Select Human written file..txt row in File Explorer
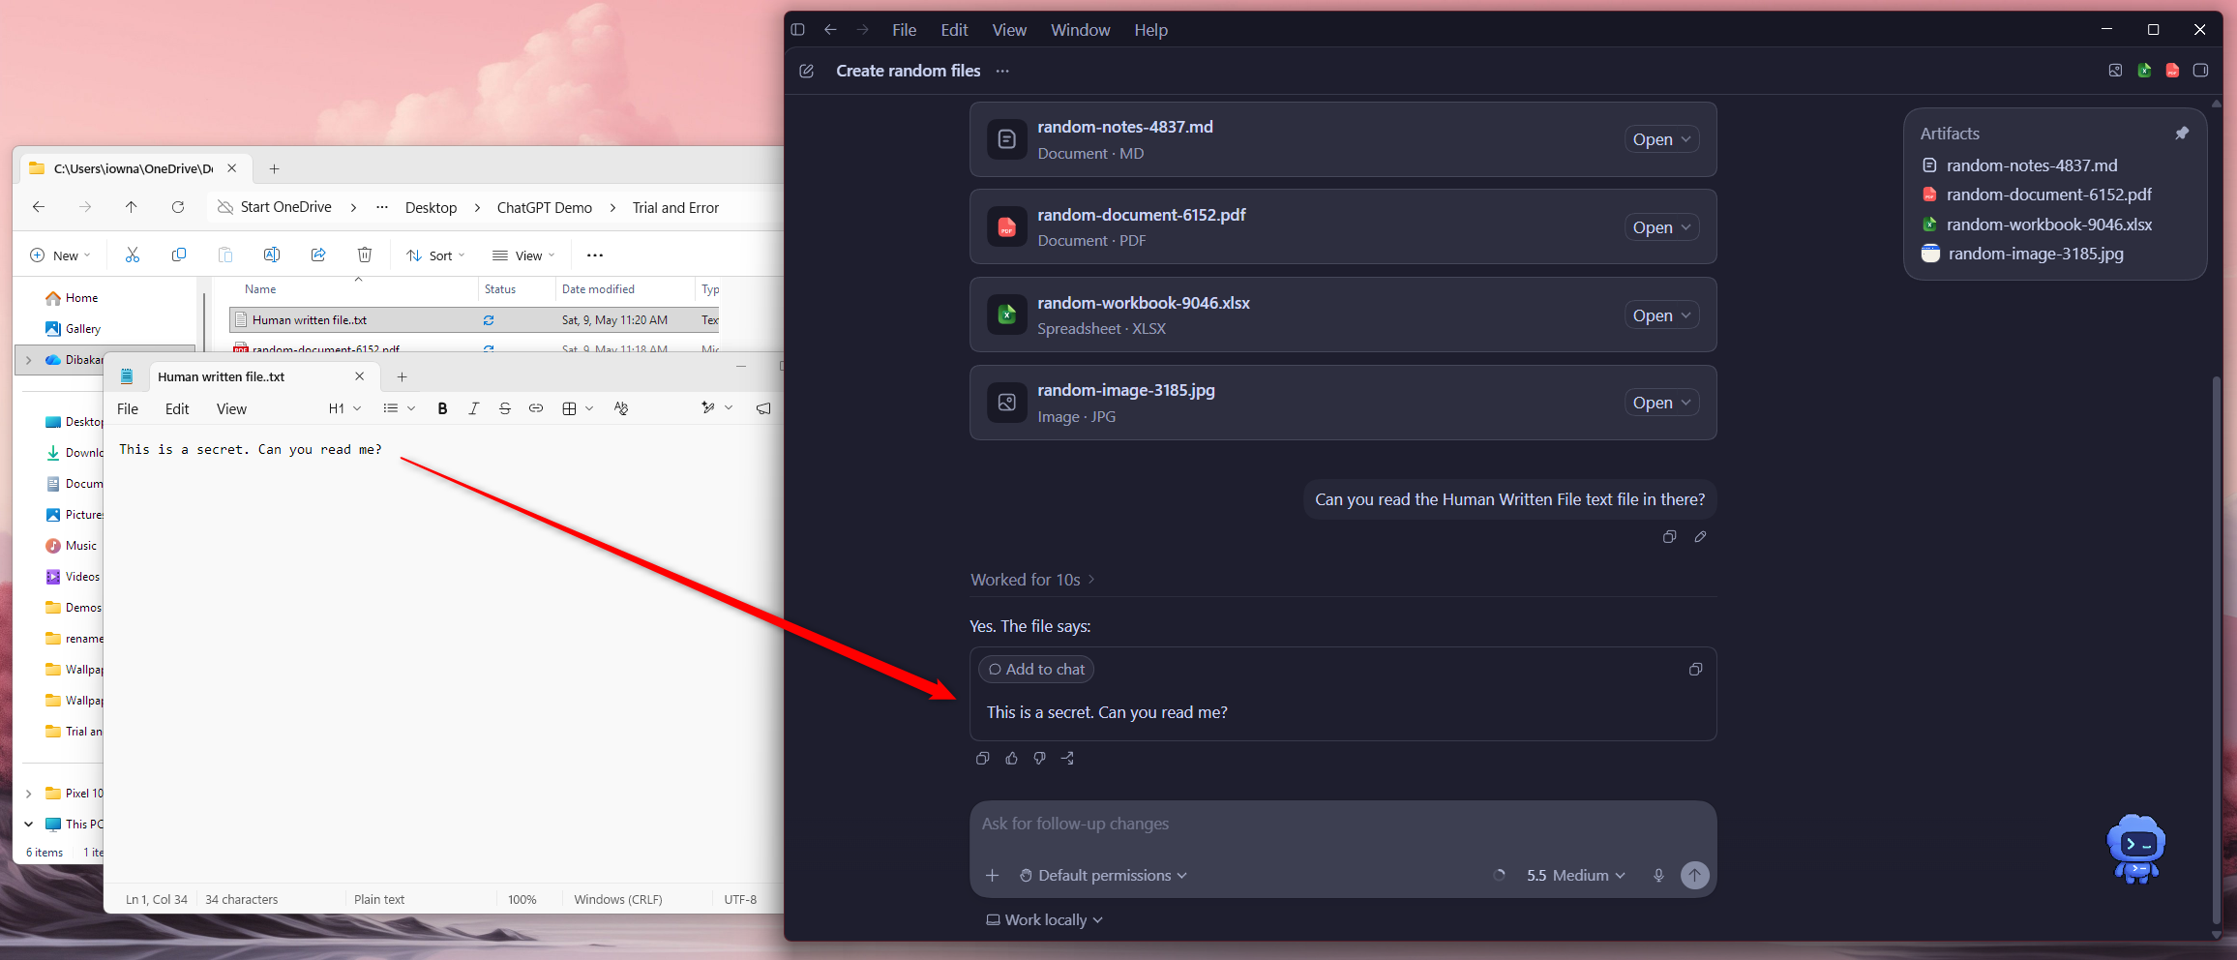Screen dimensions: 2237x960 pyautogui.click(x=474, y=320)
